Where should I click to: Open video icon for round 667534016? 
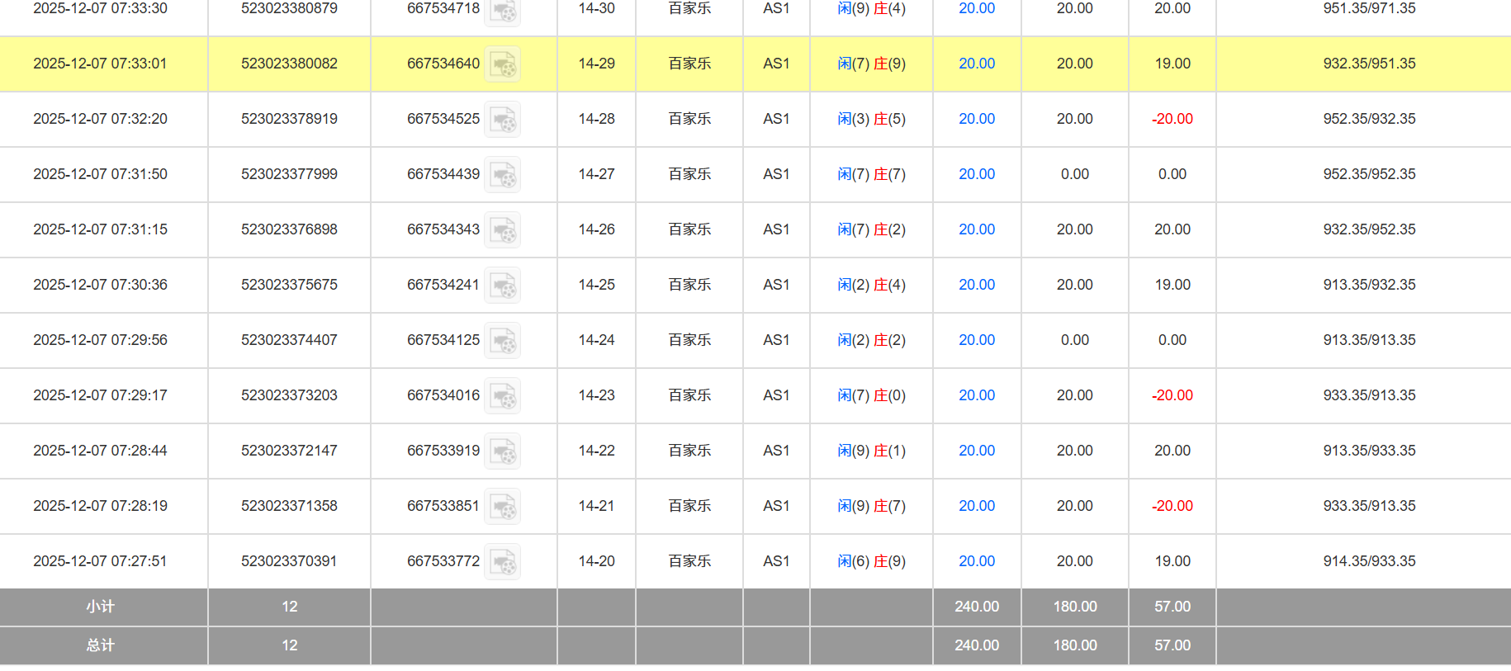click(x=502, y=396)
